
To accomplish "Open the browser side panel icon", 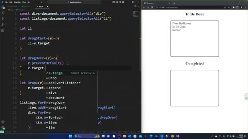I will (x=238, y=7).
